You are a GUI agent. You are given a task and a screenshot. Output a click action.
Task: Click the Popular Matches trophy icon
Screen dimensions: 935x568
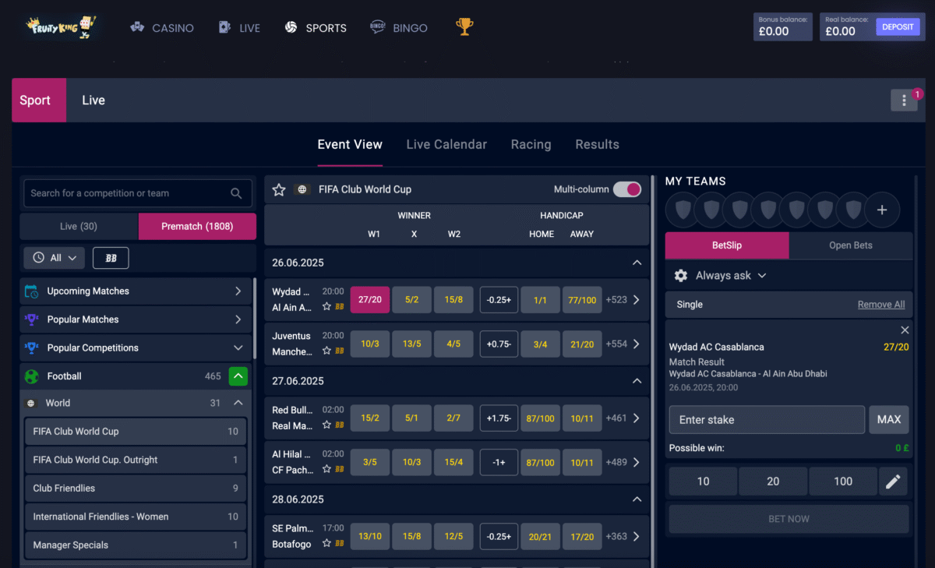[32, 319]
